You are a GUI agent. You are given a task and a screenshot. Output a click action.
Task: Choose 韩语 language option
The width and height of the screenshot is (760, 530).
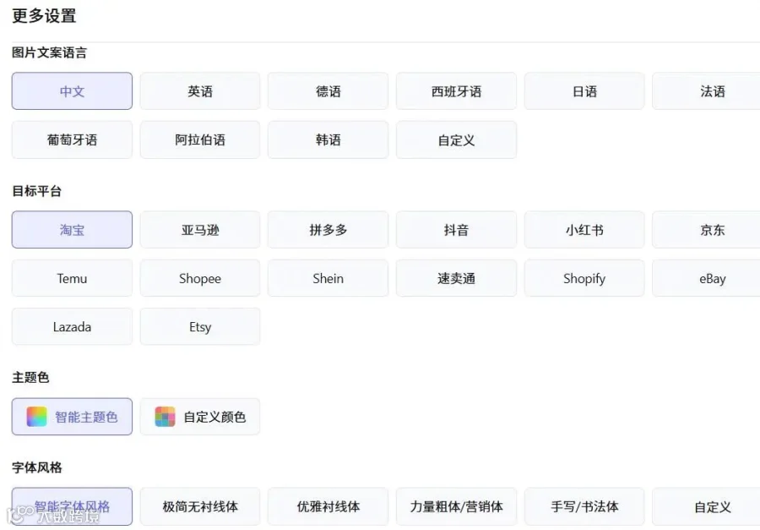point(328,139)
